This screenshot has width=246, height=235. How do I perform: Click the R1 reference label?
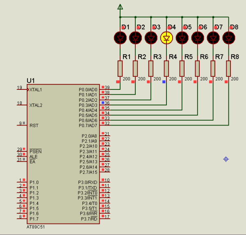click(x=126, y=57)
